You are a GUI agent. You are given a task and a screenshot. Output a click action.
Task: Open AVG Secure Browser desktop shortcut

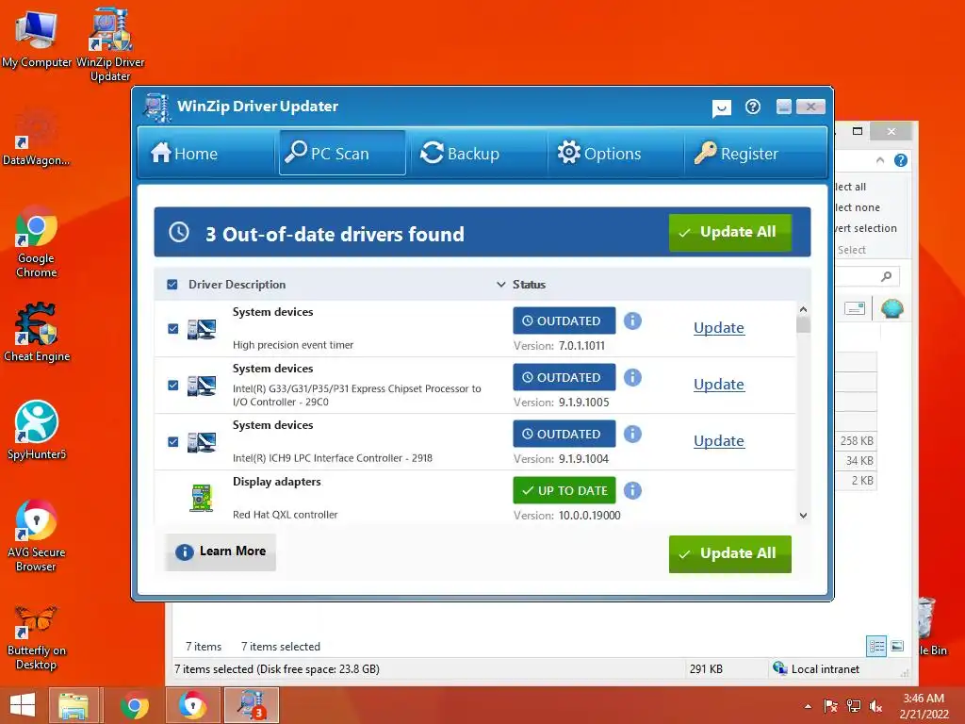(36, 535)
